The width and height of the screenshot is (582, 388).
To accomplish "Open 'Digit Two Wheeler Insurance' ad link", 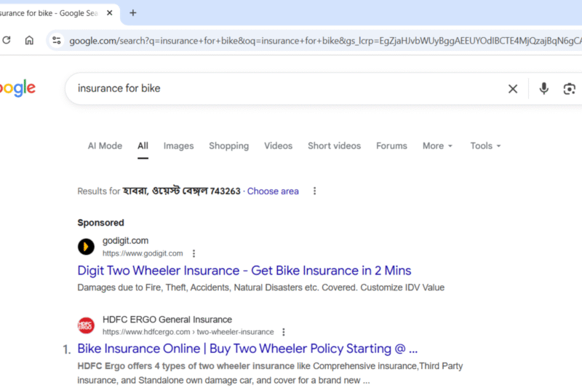I will click(x=244, y=271).
